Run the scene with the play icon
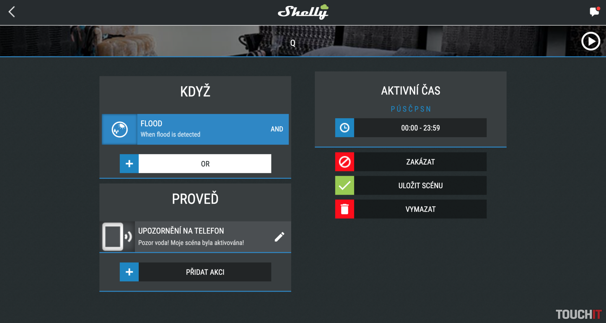This screenshot has width=606, height=323. coord(591,41)
